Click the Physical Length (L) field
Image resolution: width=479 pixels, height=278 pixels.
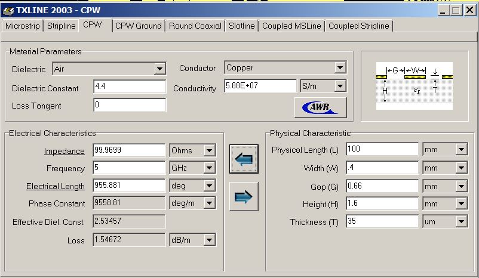point(382,149)
